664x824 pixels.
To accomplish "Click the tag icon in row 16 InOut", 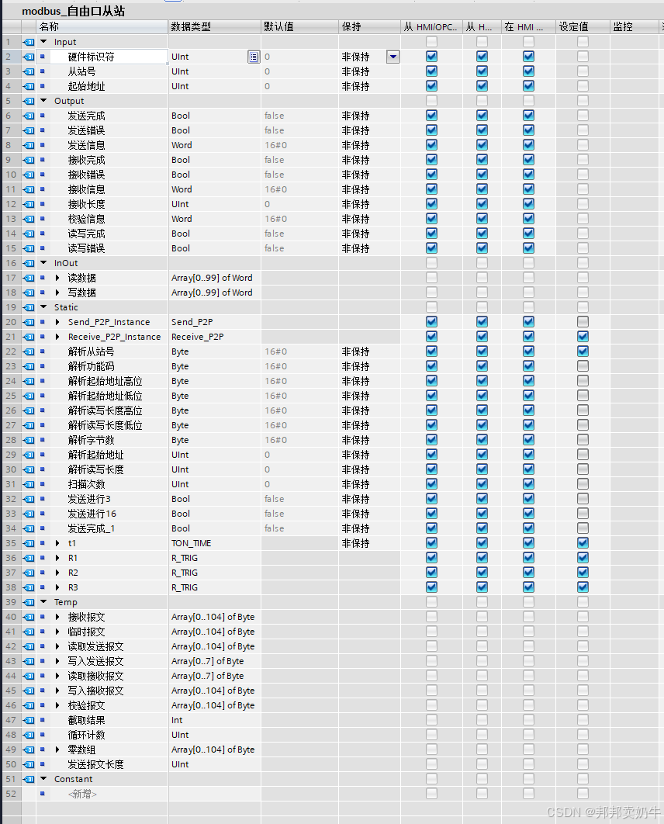I will point(29,263).
